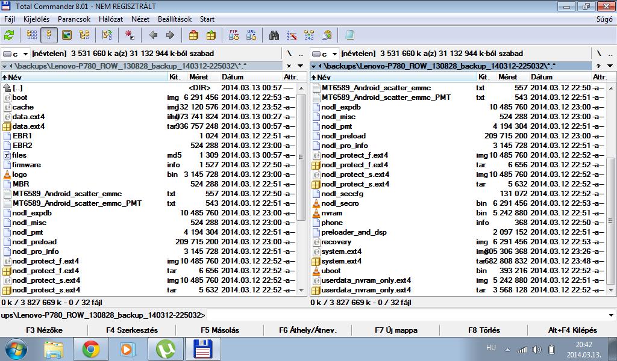The height and width of the screenshot is (361, 617).
Task: Click F6 Áthely/Átnev. button
Action: tap(308, 330)
